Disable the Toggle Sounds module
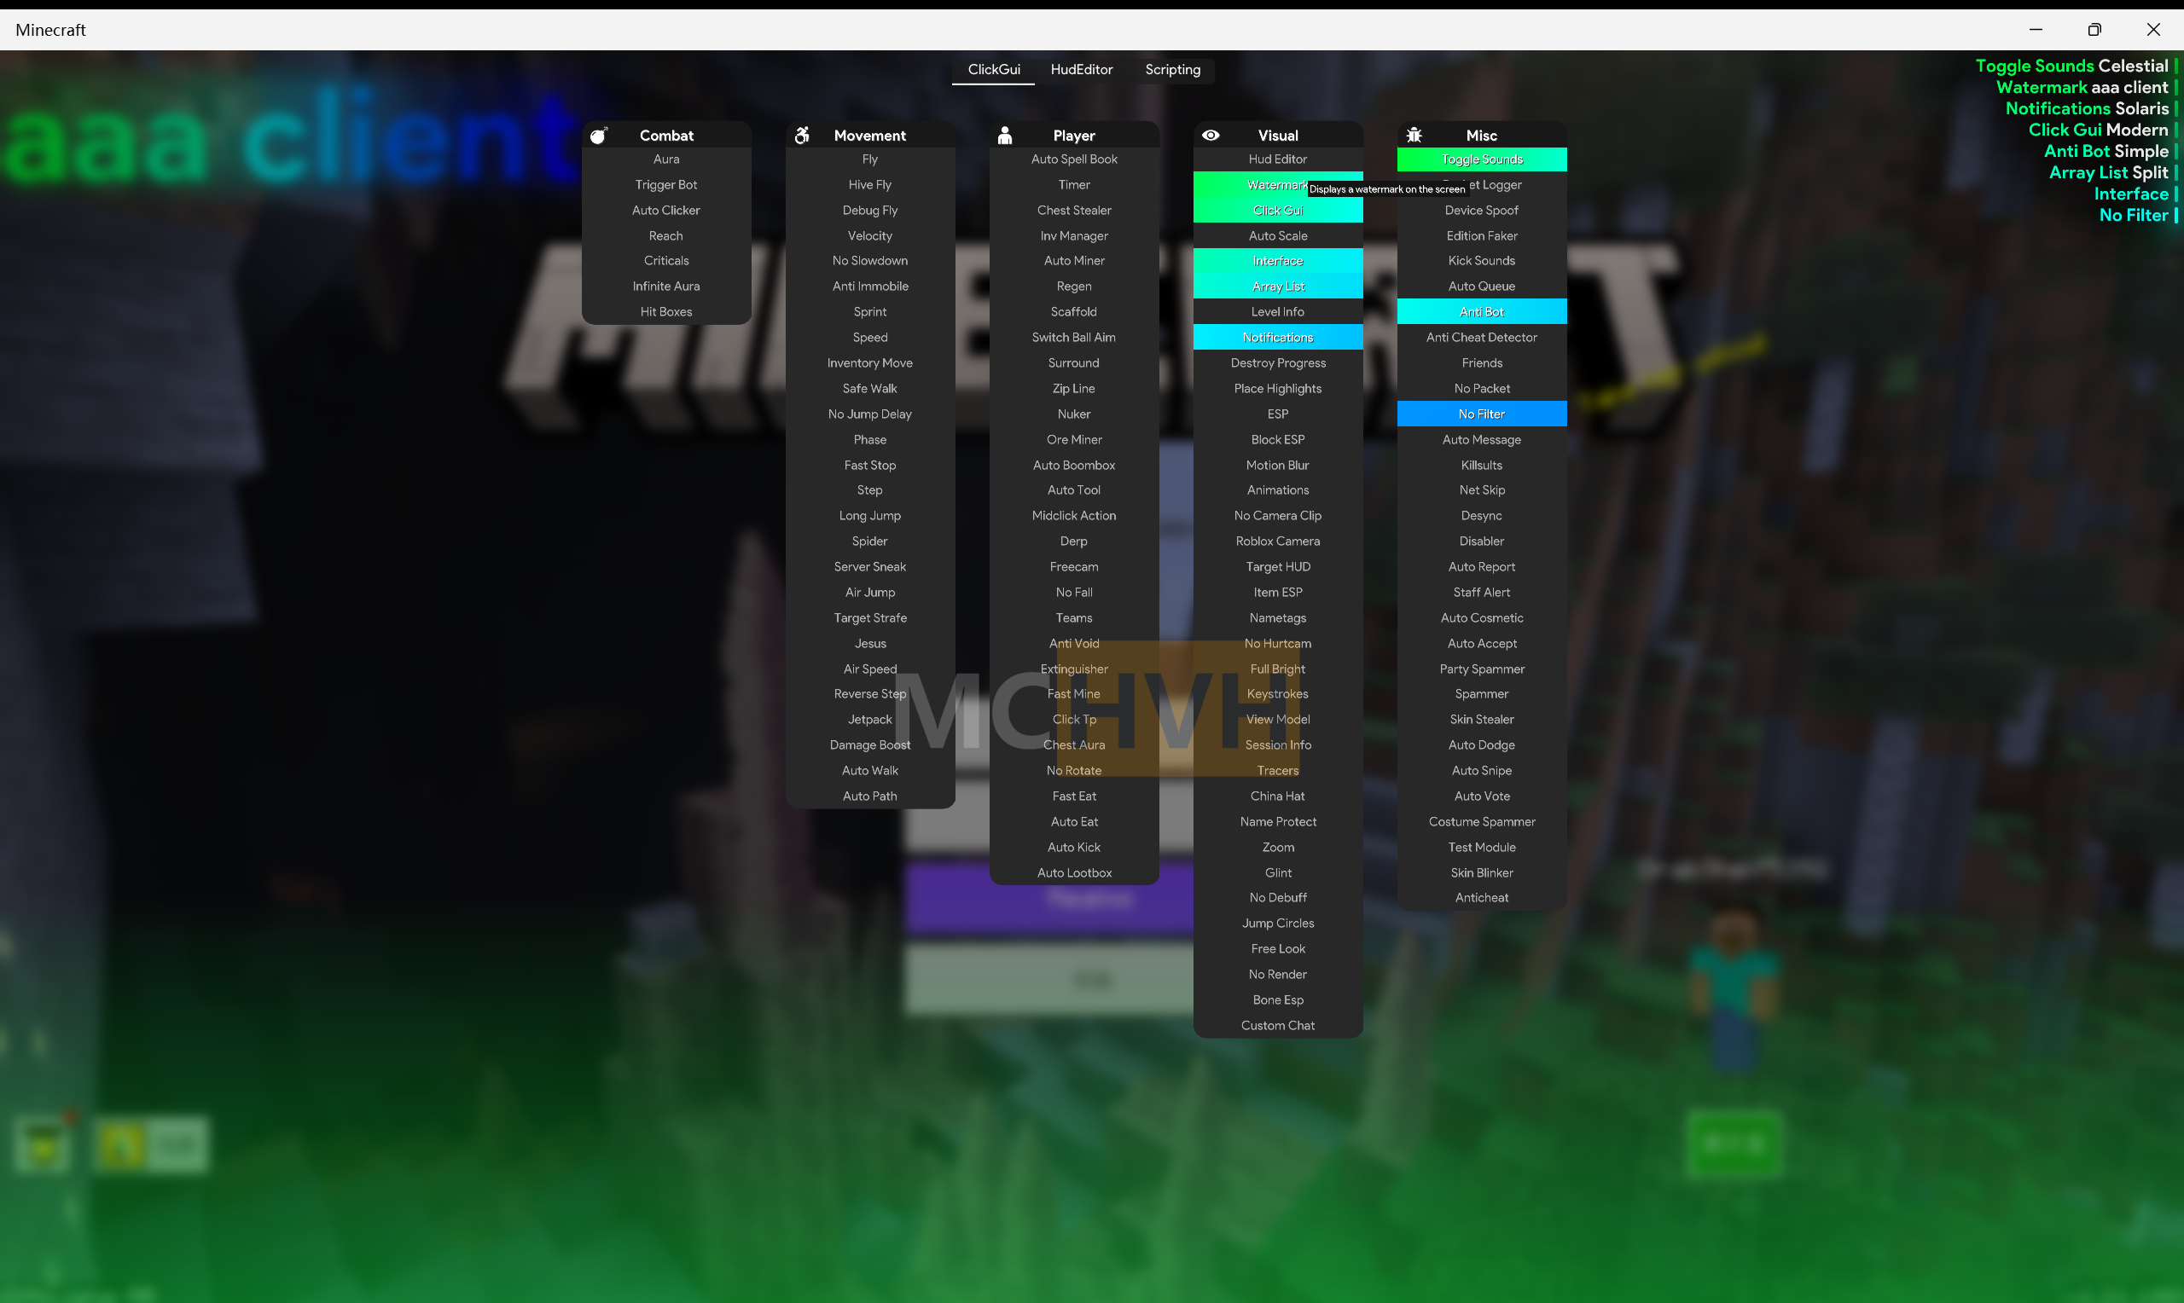2184x1303 pixels. [x=1482, y=159]
